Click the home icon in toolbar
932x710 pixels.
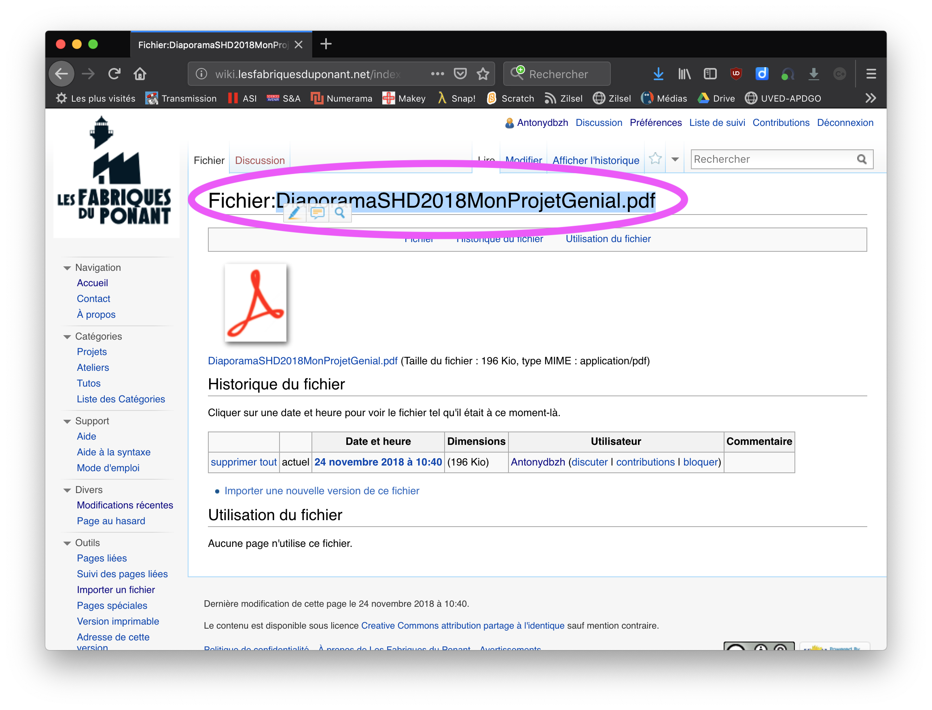(x=140, y=74)
